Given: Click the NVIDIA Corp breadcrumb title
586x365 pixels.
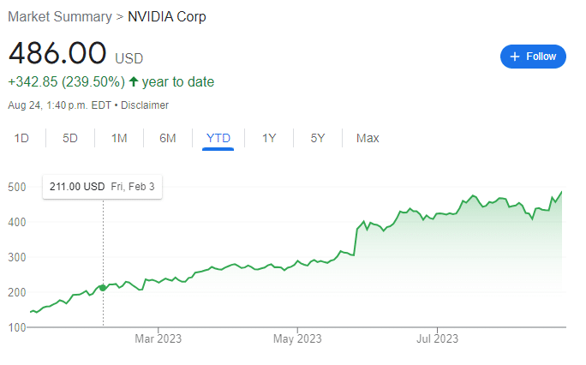Looking at the screenshot, I should [x=167, y=17].
